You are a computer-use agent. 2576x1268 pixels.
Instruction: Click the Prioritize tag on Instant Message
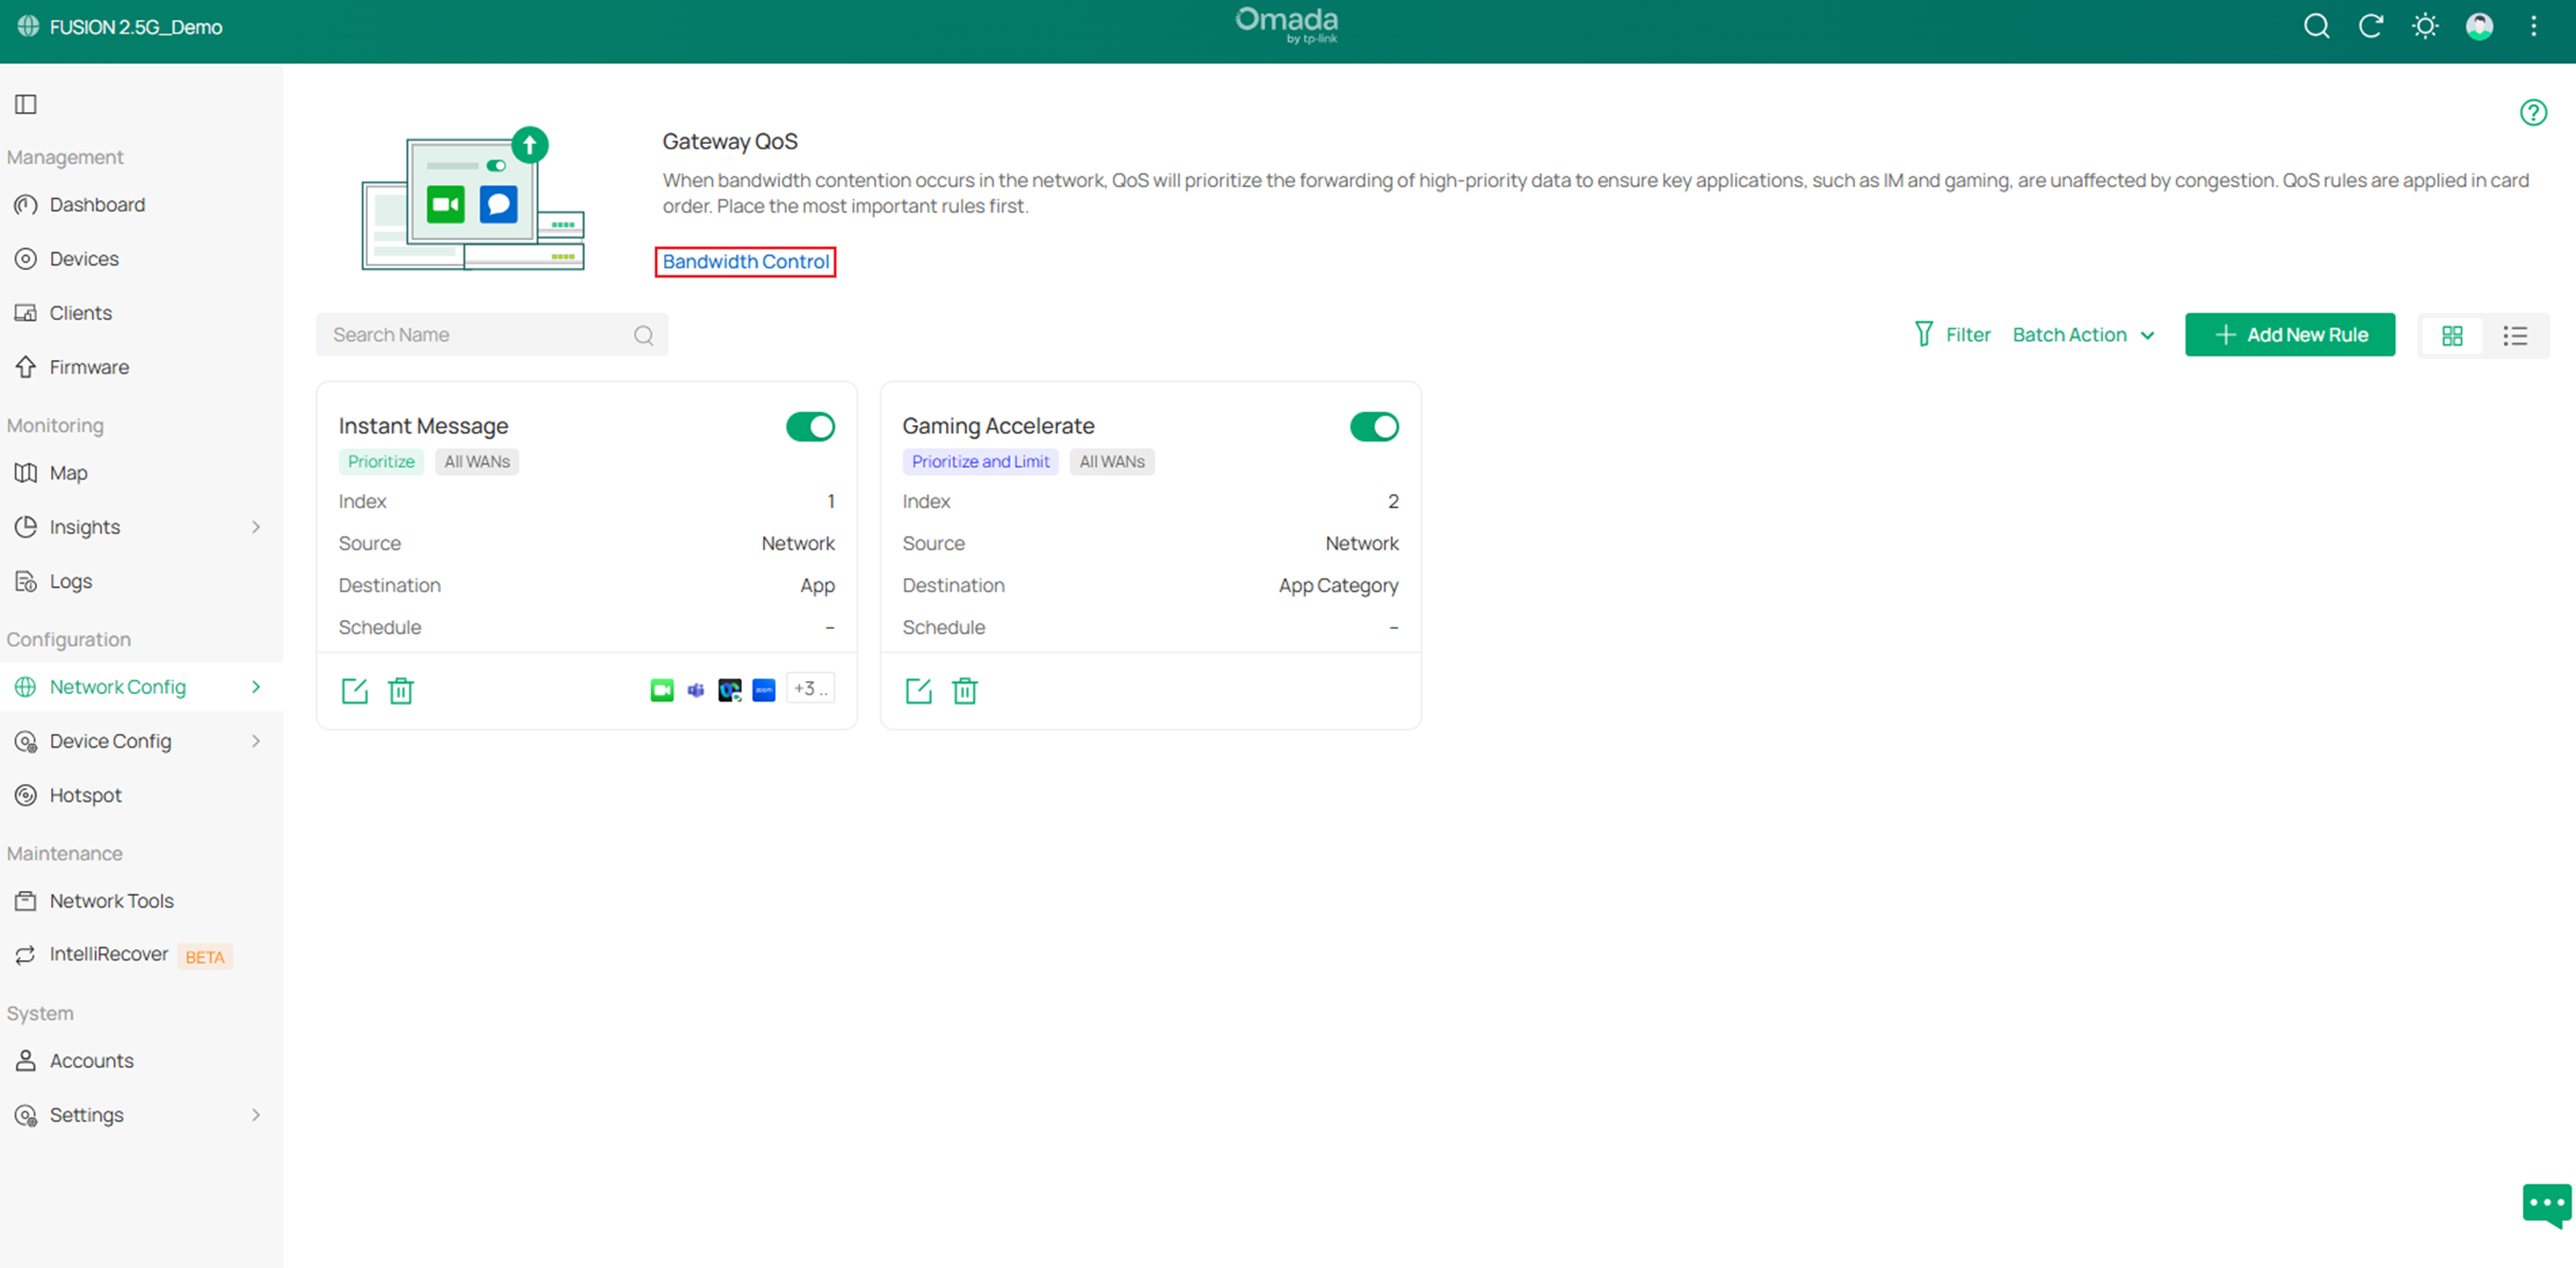point(381,461)
